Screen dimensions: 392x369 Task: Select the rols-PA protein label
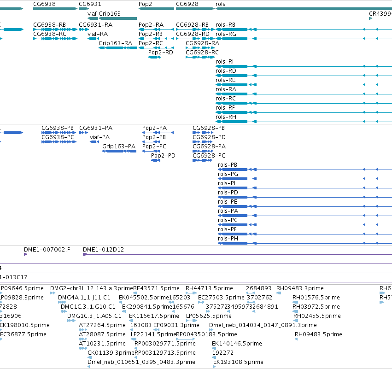228,211
